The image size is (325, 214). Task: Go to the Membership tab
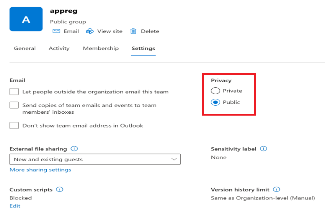click(x=101, y=49)
